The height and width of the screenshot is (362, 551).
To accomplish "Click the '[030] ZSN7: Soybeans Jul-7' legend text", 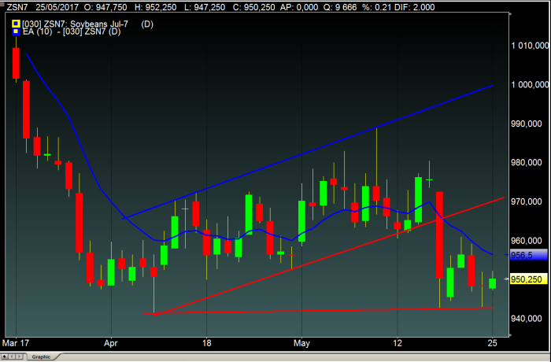I will click(x=75, y=24).
